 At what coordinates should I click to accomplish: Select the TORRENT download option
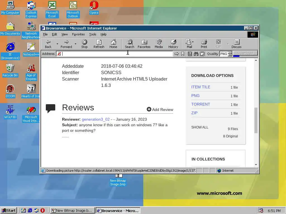pyautogui.click(x=201, y=104)
